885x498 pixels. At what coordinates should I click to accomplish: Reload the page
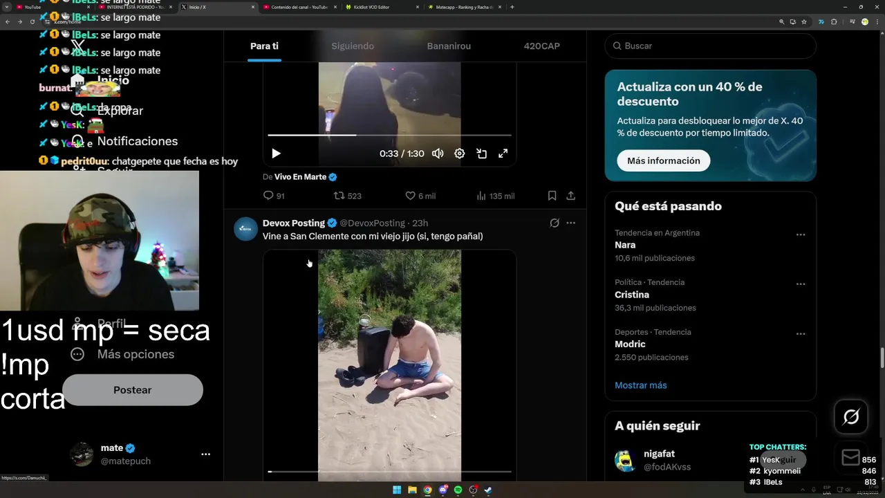click(x=32, y=21)
